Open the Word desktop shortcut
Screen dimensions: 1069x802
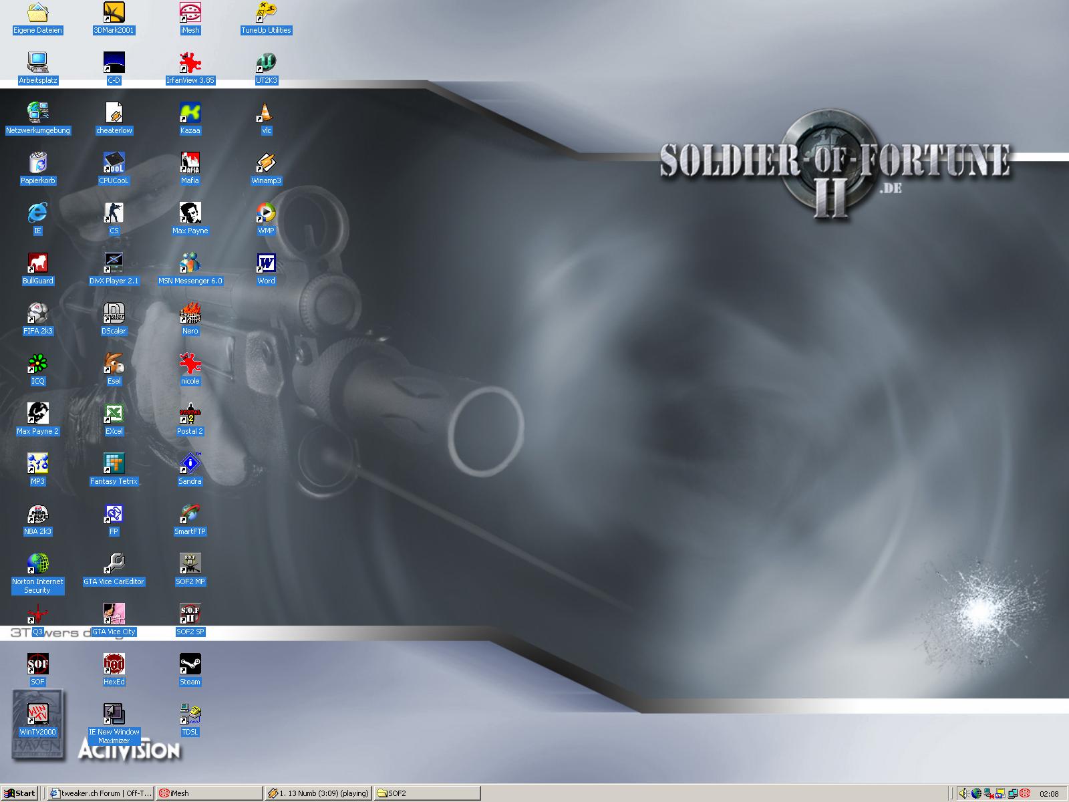pos(266,264)
